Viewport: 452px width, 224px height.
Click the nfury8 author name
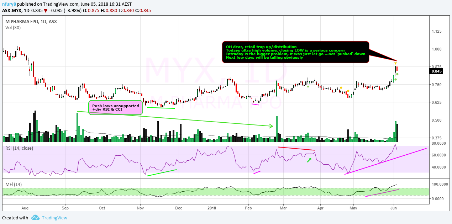coord(9,4)
